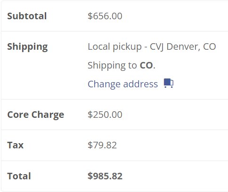Click the Shipping to CO line

click(x=122, y=65)
